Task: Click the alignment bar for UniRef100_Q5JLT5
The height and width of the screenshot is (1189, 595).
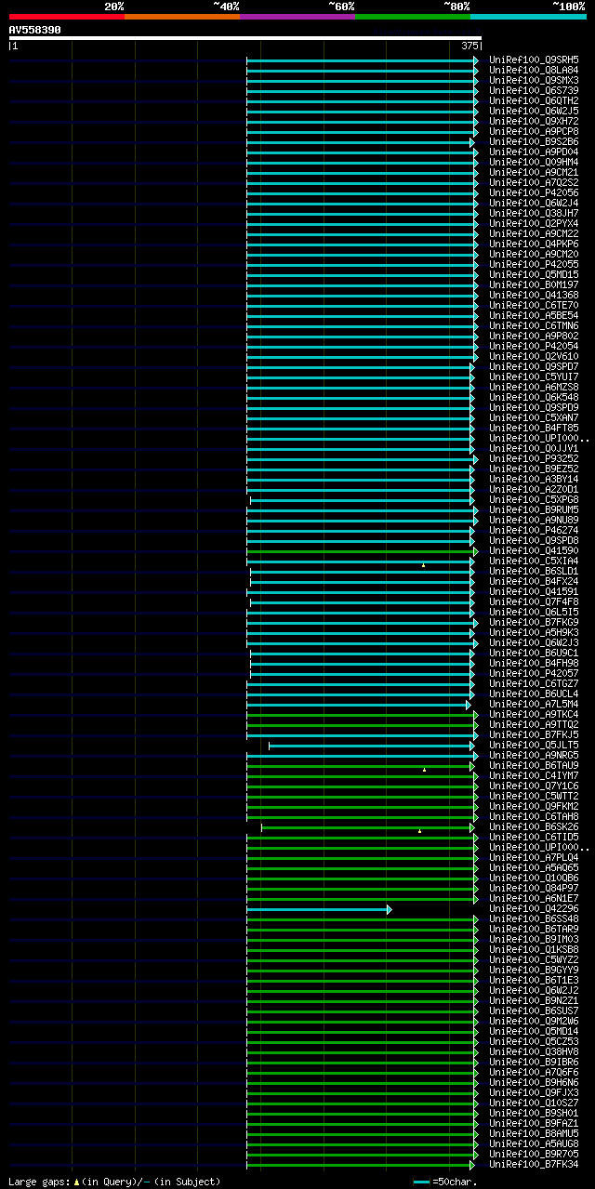Action: click(372, 746)
